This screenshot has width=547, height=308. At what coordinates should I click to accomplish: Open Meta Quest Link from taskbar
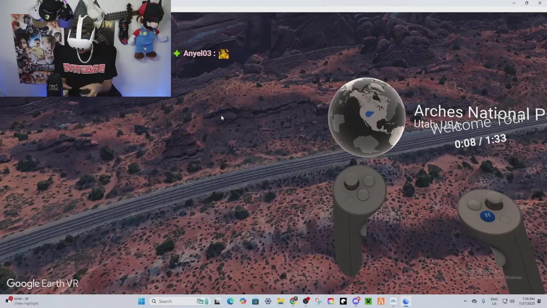[393, 301]
